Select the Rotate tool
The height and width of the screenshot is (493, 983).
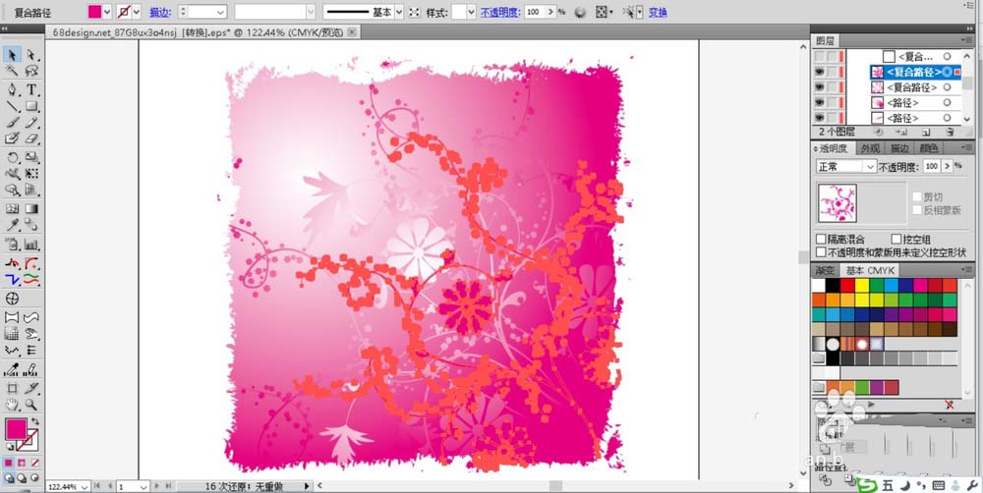[x=12, y=157]
